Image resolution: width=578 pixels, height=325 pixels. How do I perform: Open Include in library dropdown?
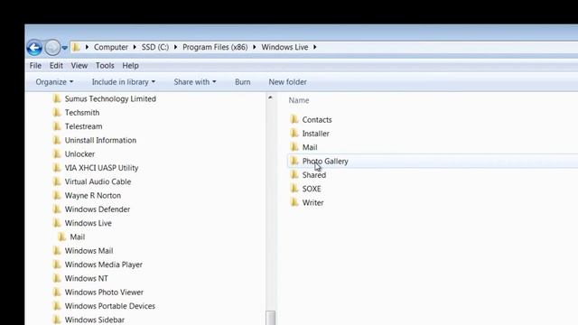pos(123,82)
